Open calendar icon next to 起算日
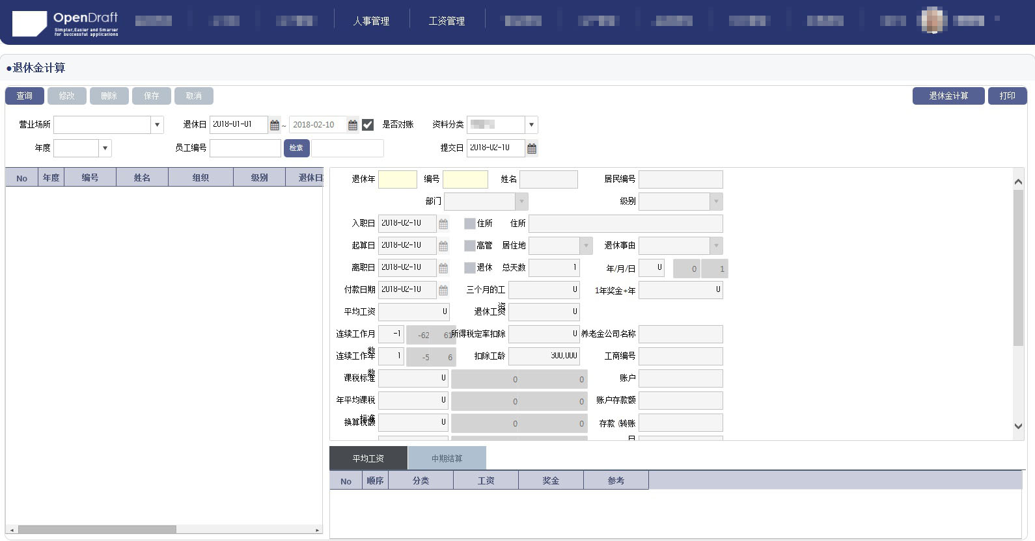1035x541 pixels. 443,246
